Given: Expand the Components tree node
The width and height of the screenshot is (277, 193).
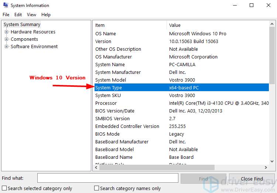Looking at the screenshot, I should click(x=6, y=39).
